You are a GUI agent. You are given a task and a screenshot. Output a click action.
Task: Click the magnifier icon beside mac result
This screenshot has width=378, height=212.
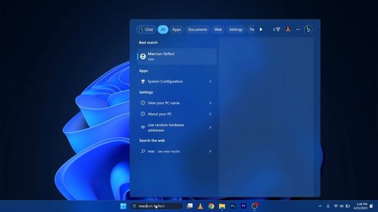coord(143,151)
